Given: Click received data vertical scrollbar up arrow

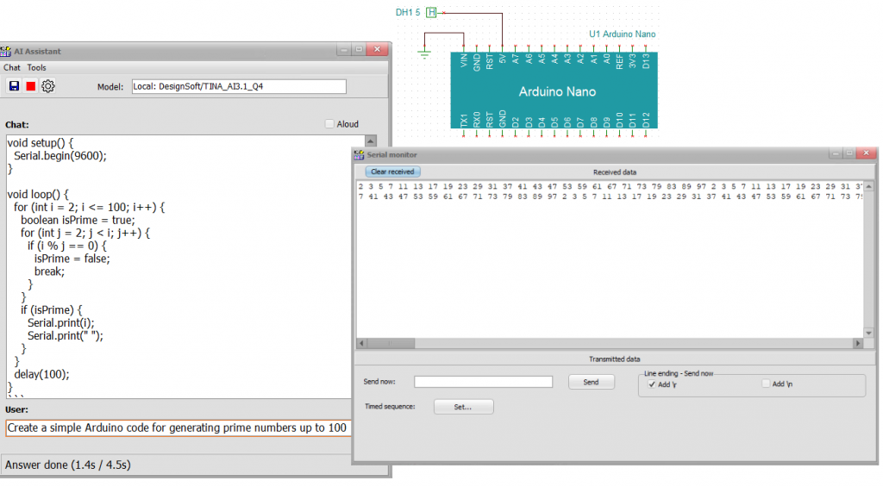Looking at the screenshot, I should pos(869,186).
